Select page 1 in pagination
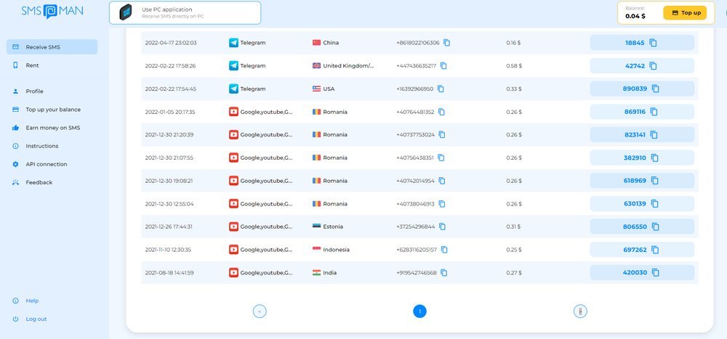 [419, 311]
